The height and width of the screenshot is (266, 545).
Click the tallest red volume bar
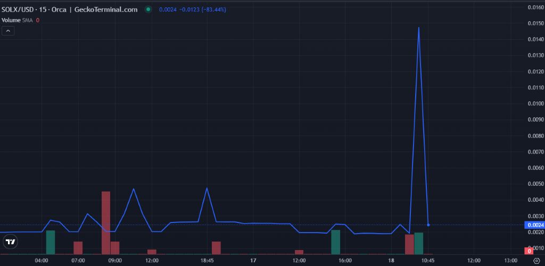point(106,222)
